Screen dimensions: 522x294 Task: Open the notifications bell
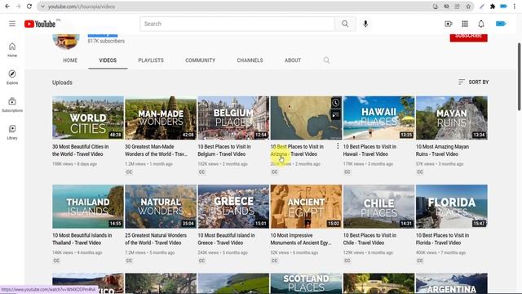click(x=481, y=24)
